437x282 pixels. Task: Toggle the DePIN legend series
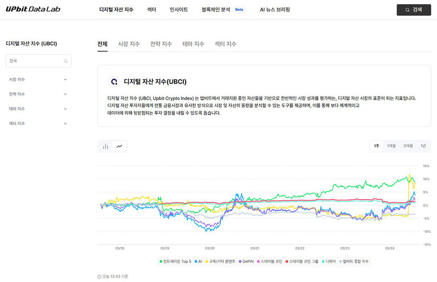point(246,262)
